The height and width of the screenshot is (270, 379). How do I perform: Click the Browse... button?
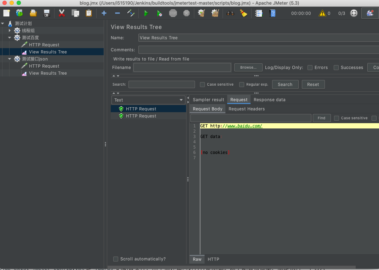pos(248,68)
